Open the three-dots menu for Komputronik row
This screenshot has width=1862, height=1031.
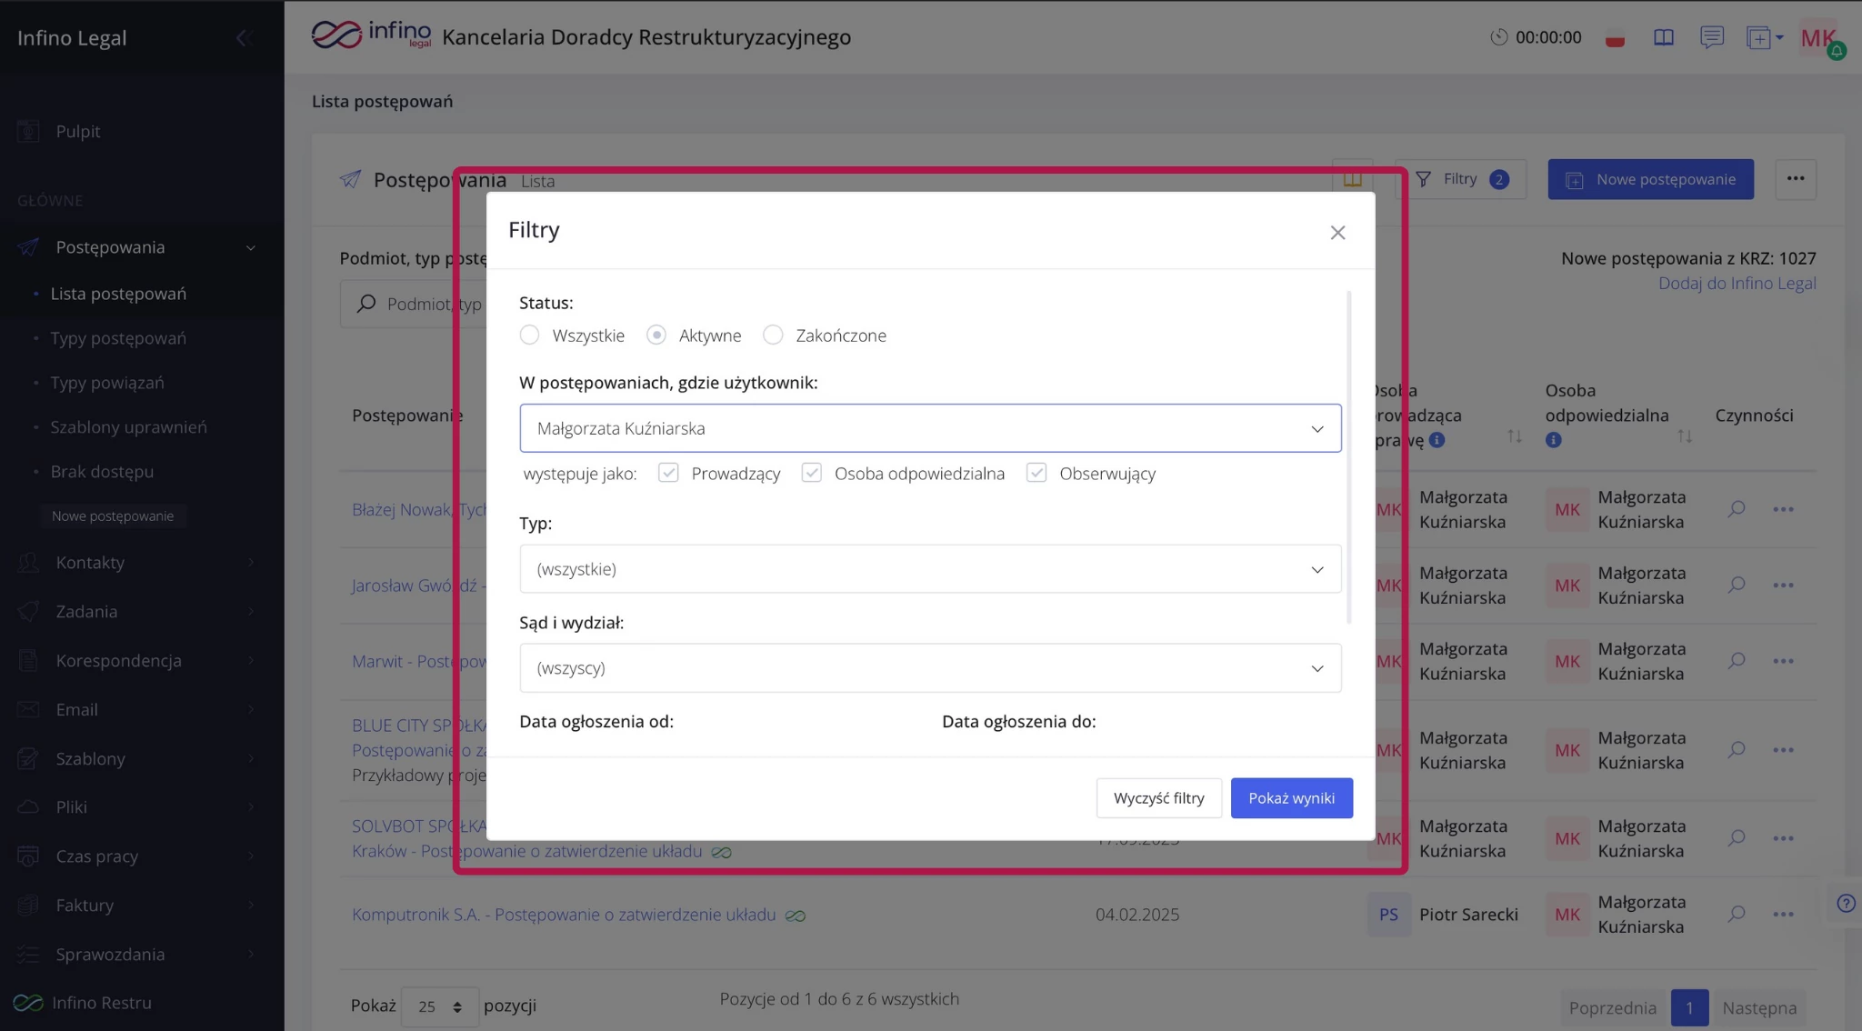tap(1783, 914)
